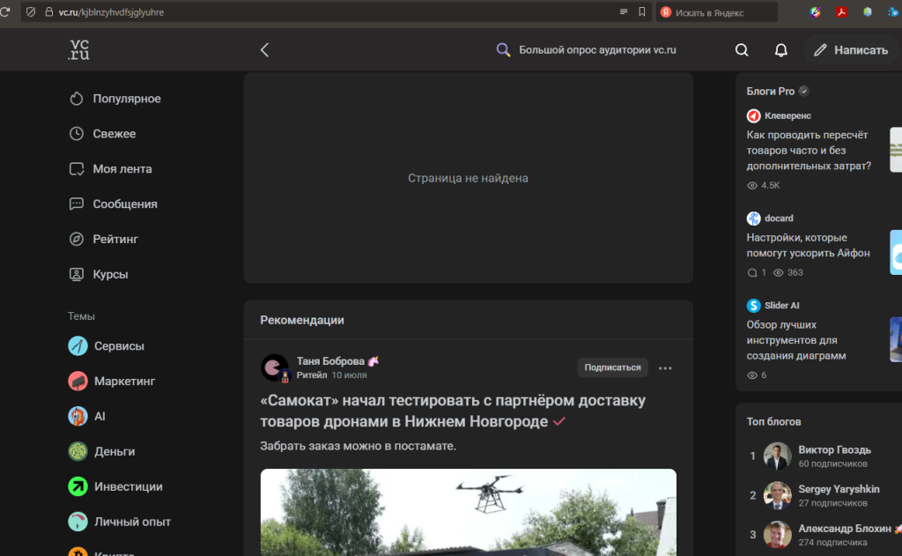Click the Ритейл category label
Screen dimensions: 902x556
[x=312, y=374]
